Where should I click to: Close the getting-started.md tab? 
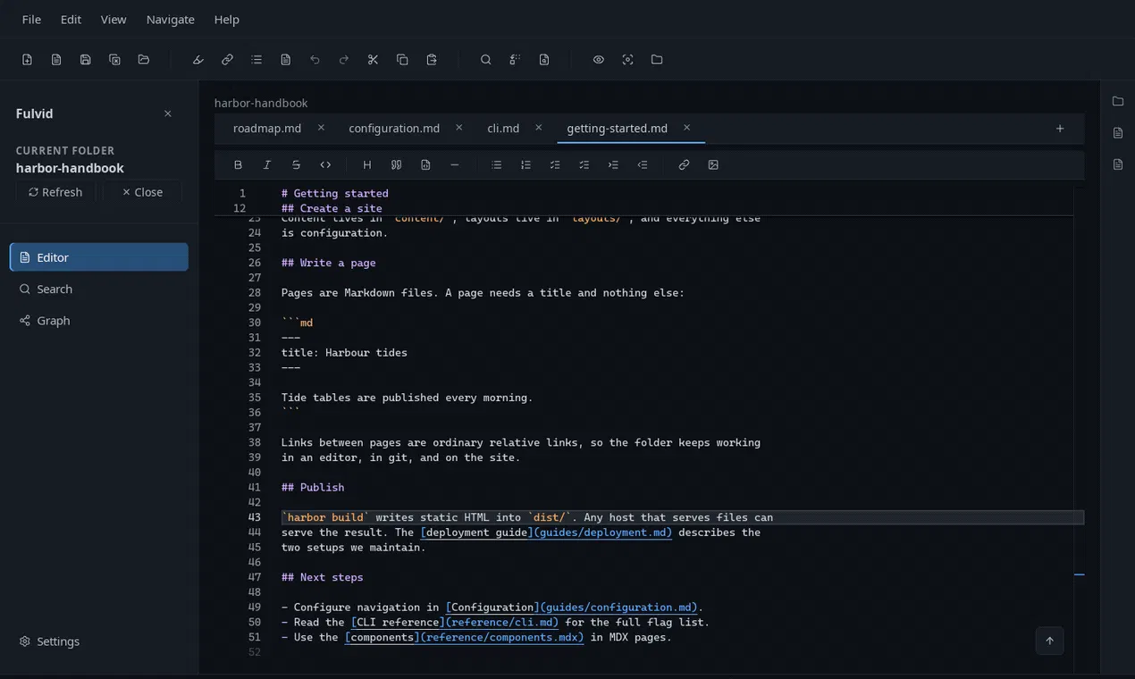pyautogui.click(x=686, y=128)
